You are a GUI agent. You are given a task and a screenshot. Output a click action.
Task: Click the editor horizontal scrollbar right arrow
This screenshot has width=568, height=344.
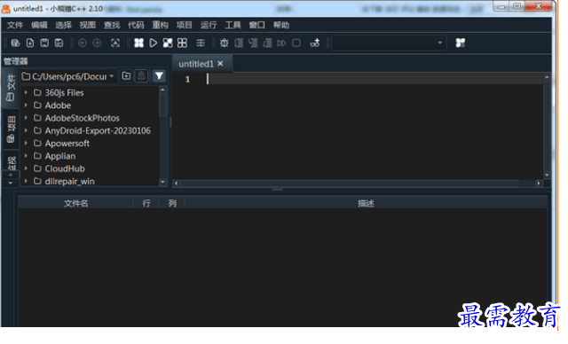coord(539,183)
